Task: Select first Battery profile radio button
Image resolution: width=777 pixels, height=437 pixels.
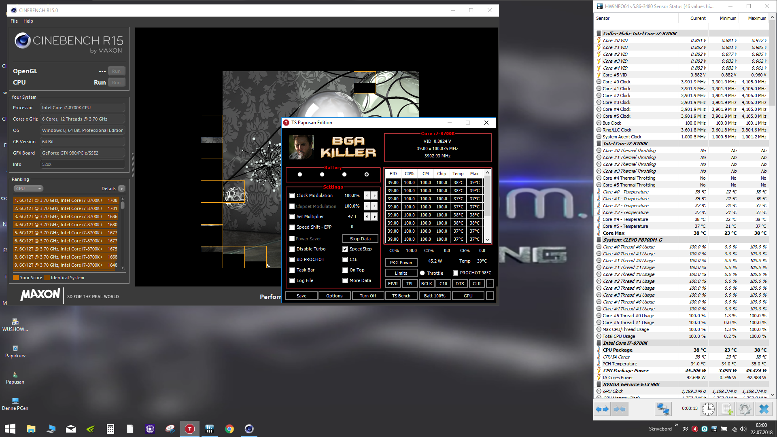Action: click(300, 174)
